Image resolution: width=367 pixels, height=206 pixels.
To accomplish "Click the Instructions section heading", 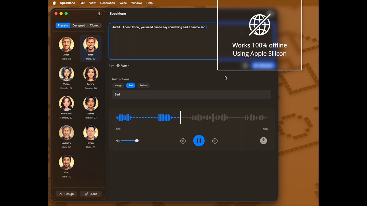I will coord(121,79).
